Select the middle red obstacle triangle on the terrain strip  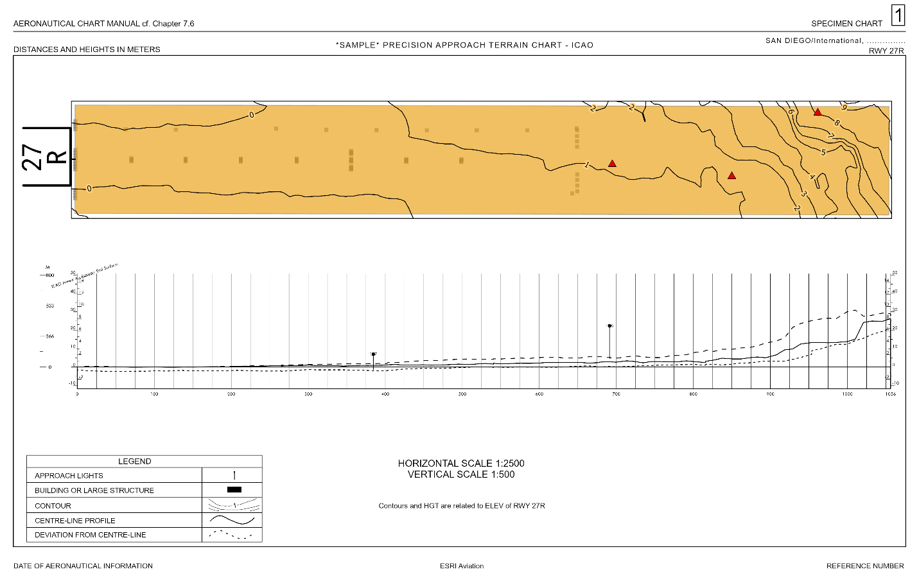(732, 174)
